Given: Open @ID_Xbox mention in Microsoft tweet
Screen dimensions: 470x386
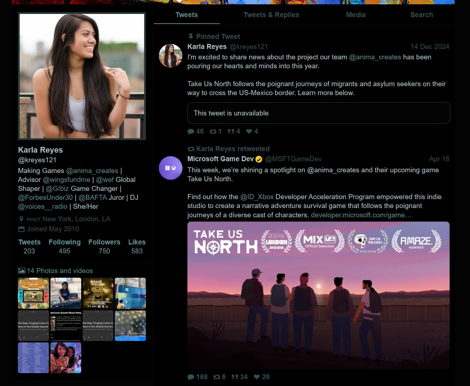Looking at the screenshot, I should tap(257, 197).
